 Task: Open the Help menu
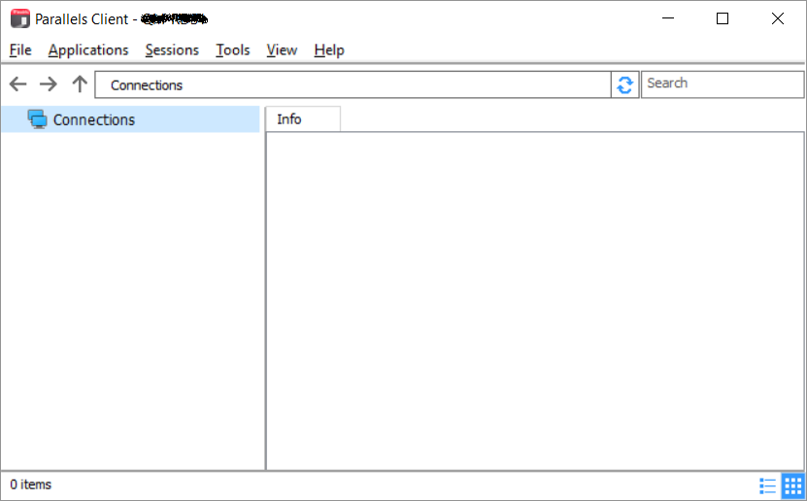point(329,50)
